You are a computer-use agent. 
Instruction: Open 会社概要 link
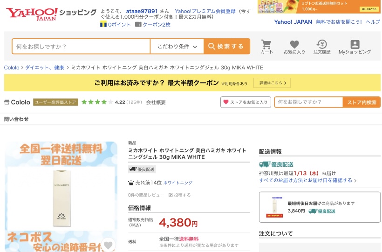tap(156, 102)
